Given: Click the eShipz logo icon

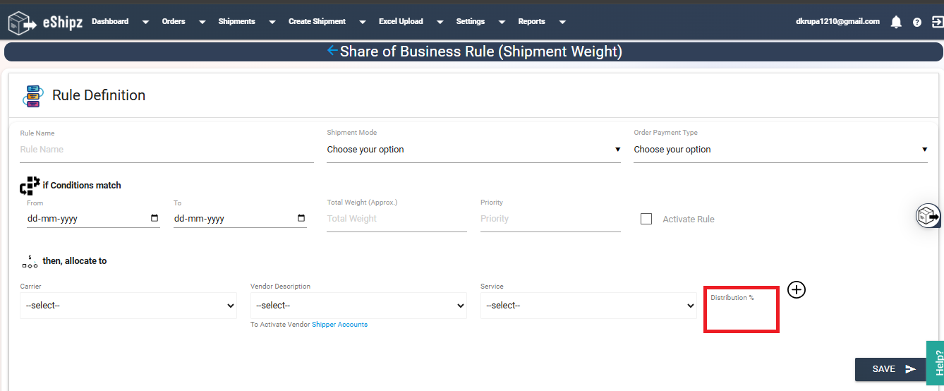Looking at the screenshot, I should [x=23, y=23].
